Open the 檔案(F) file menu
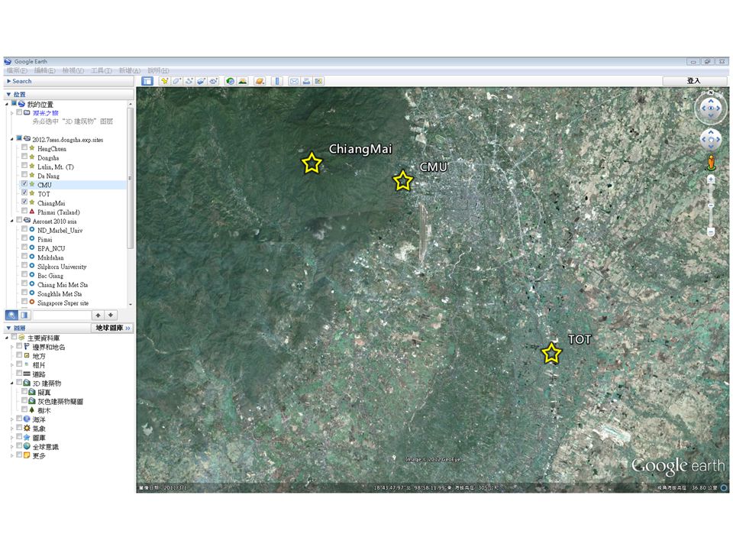Viewport: 733px width, 550px height. coord(16,70)
